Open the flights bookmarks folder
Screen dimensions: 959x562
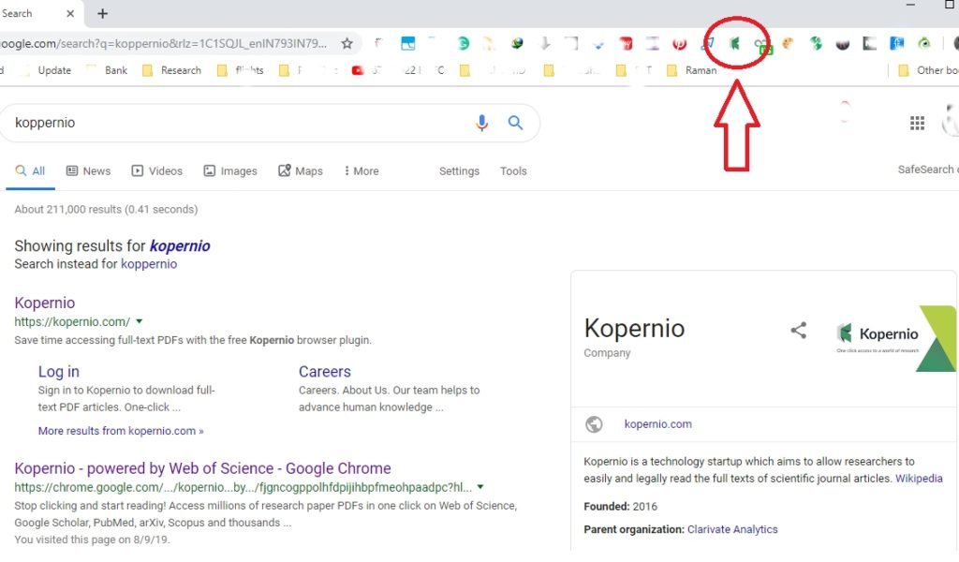[x=241, y=70]
